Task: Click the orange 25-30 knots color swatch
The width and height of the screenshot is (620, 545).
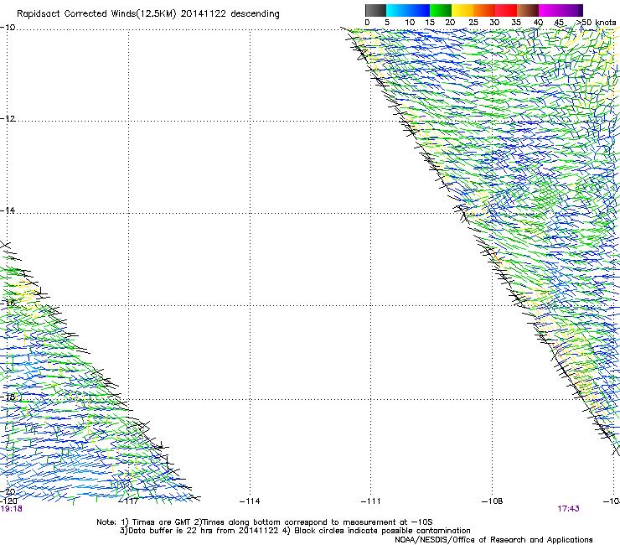Action: (x=484, y=10)
